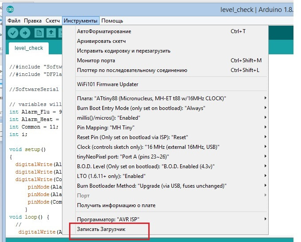Viewport: 301px width, 242px height.
Task: Click the Verify sketch checkmark icon
Action: click(13, 33)
